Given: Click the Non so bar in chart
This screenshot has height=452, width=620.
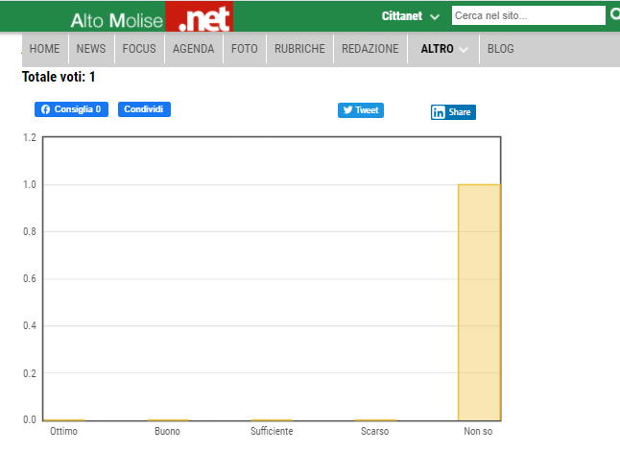Looking at the screenshot, I should (479, 302).
